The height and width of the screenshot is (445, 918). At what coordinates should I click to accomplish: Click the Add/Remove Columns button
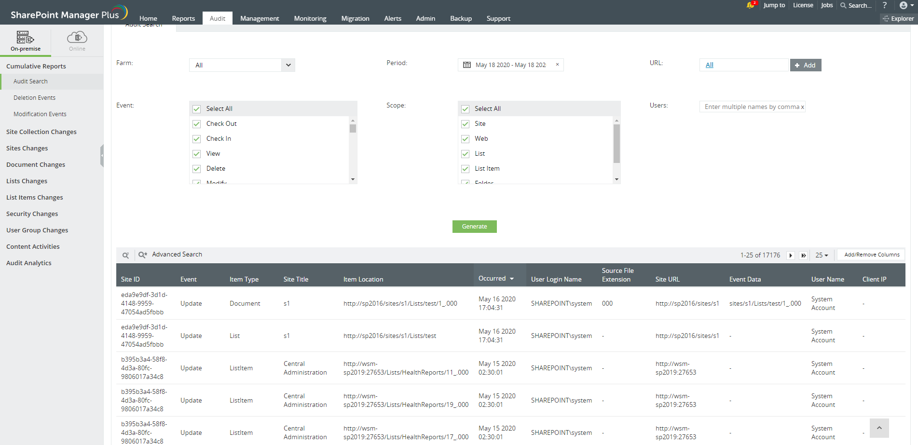[x=871, y=255]
